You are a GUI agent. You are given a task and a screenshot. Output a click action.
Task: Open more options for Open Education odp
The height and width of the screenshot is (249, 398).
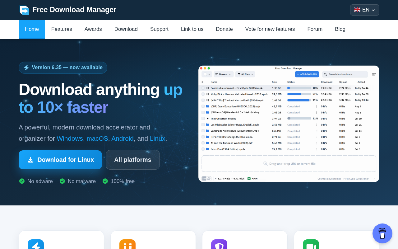[317, 106]
